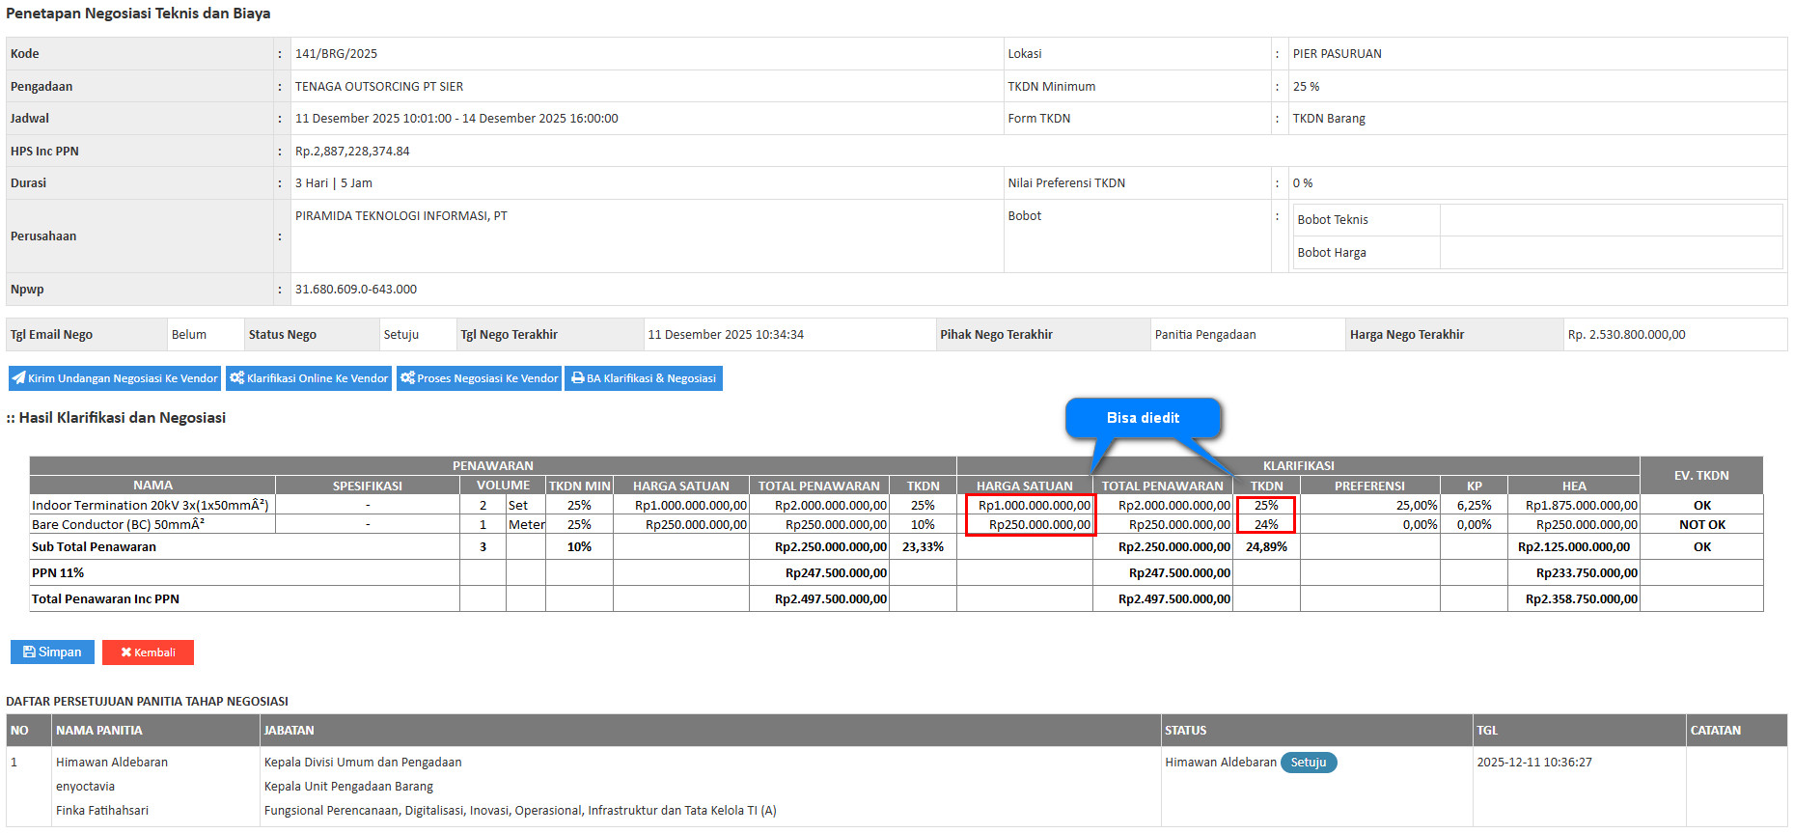Click the gears icon on Klarifikasi Online
The width and height of the screenshot is (1794, 833).
236,378
